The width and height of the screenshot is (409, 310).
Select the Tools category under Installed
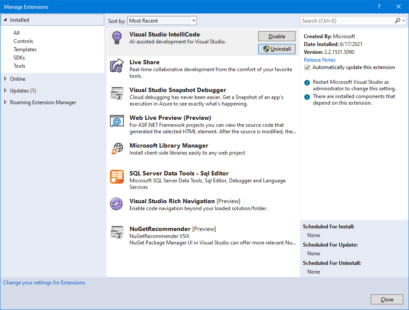pyautogui.click(x=19, y=66)
